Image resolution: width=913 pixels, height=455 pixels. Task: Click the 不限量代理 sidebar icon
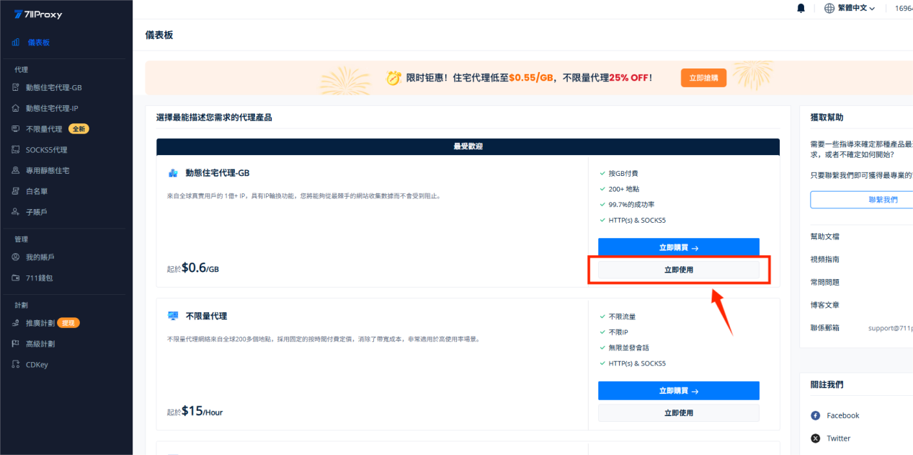[x=16, y=129]
